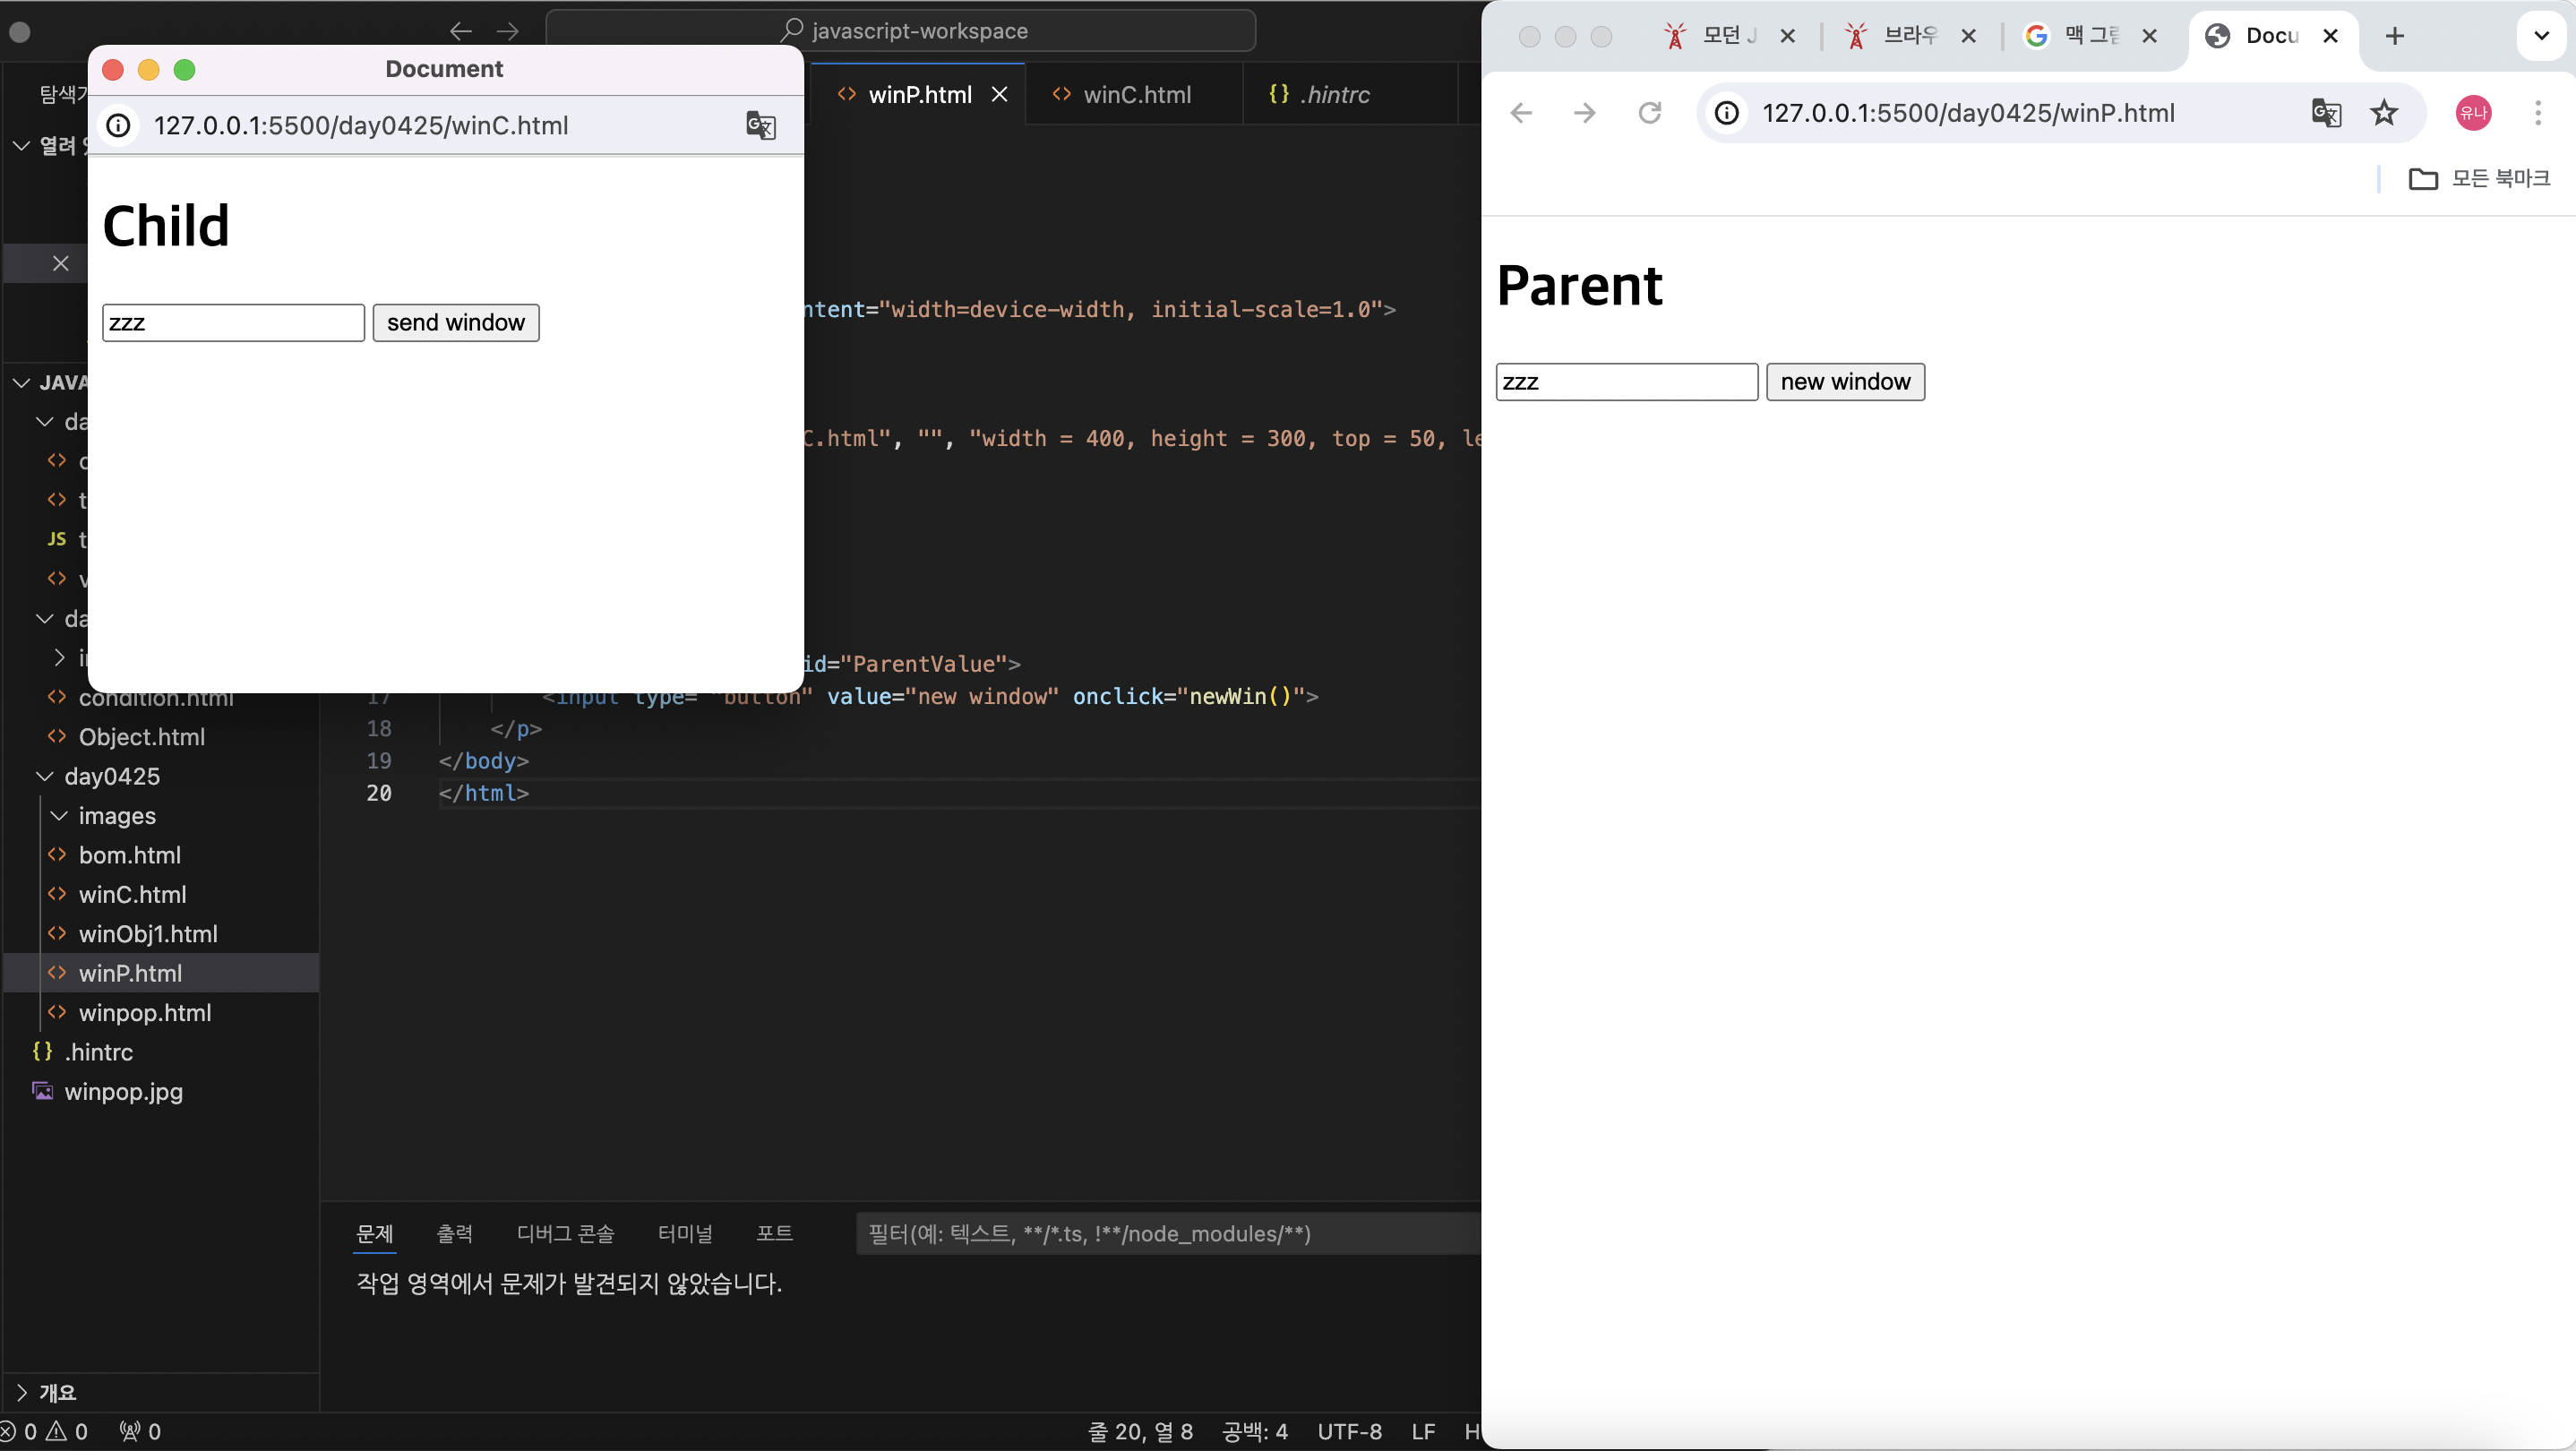
Task: Open the 터미널 panel tab
Action: coord(685,1233)
